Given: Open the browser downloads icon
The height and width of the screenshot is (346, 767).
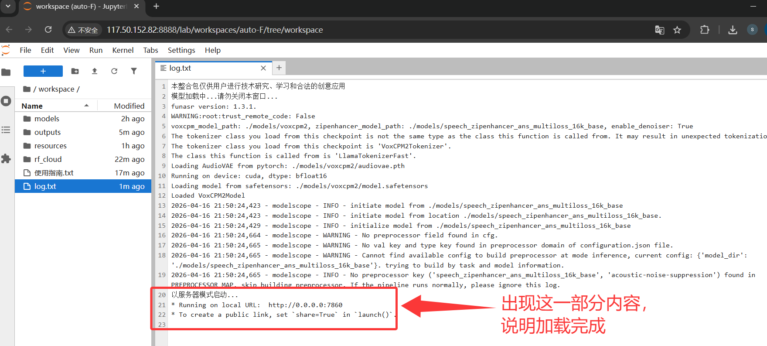Looking at the screenshot, I should point(733,30).
